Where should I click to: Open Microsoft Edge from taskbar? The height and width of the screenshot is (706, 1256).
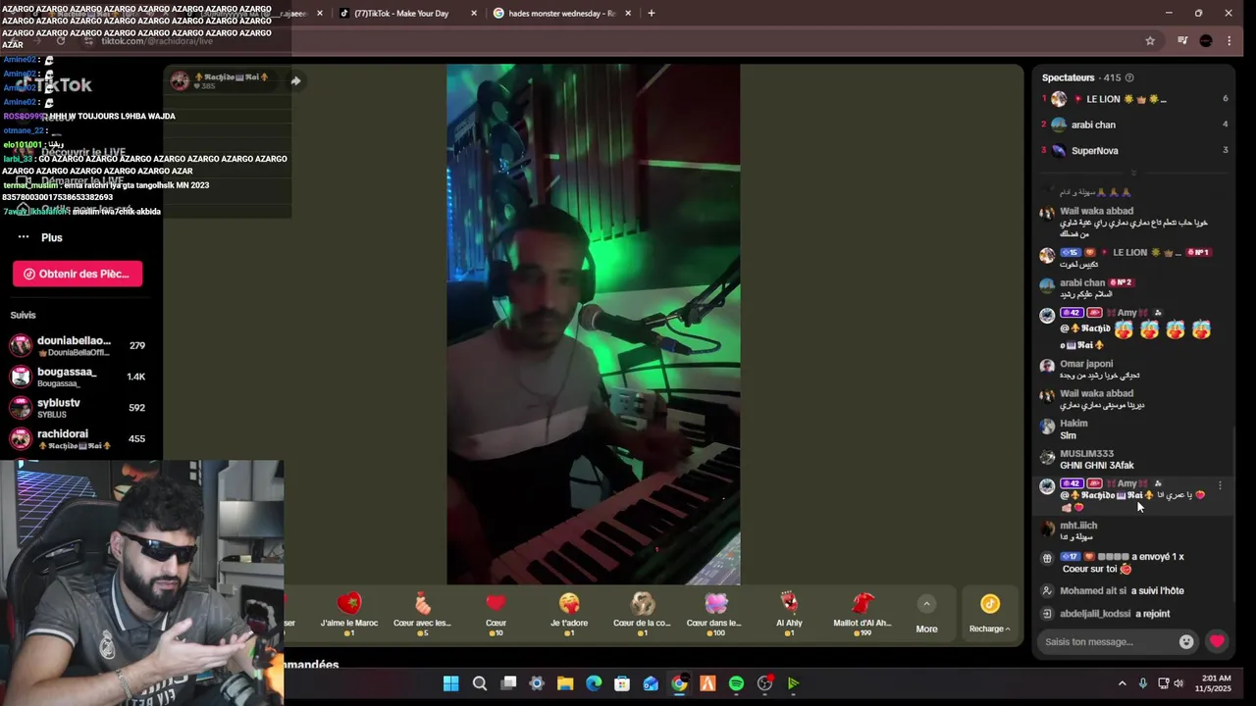point(594,683)
